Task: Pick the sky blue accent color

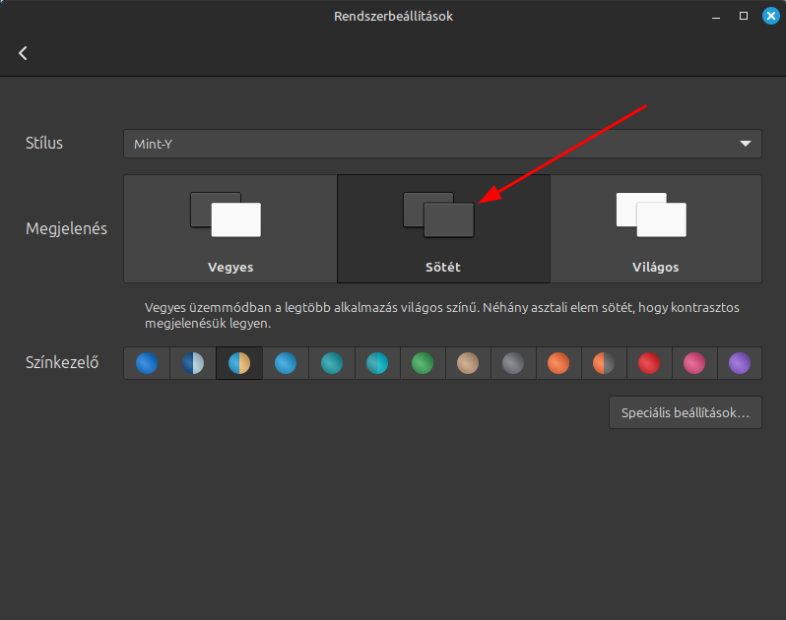Action: pos(286,363)
